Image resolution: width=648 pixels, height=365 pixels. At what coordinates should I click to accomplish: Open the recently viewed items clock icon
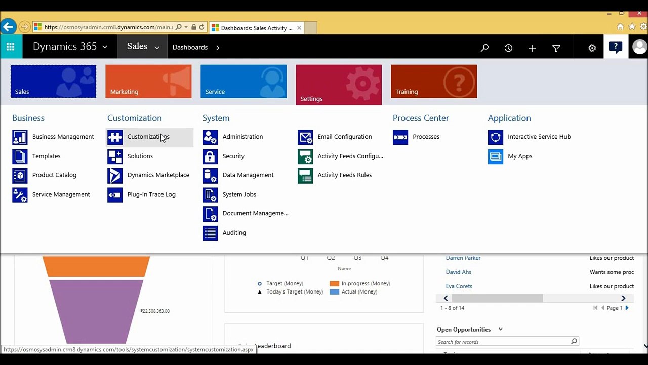508,48
